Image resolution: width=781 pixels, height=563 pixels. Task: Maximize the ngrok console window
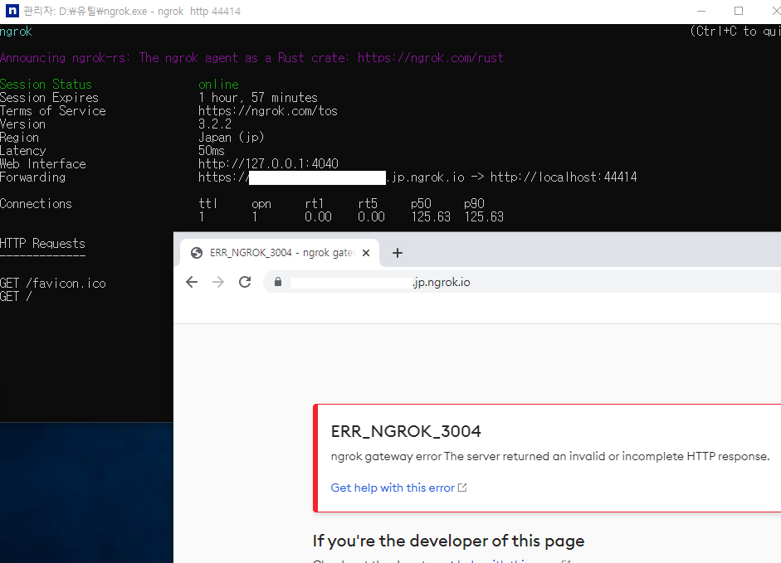click(739, 11)
